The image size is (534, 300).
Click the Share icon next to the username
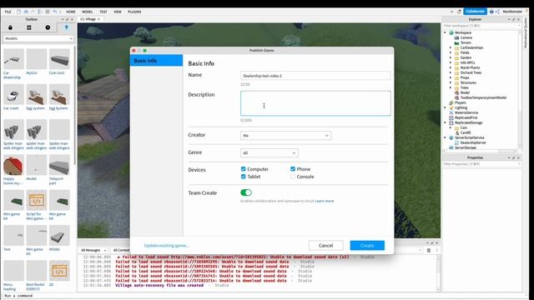click(497, 12)
